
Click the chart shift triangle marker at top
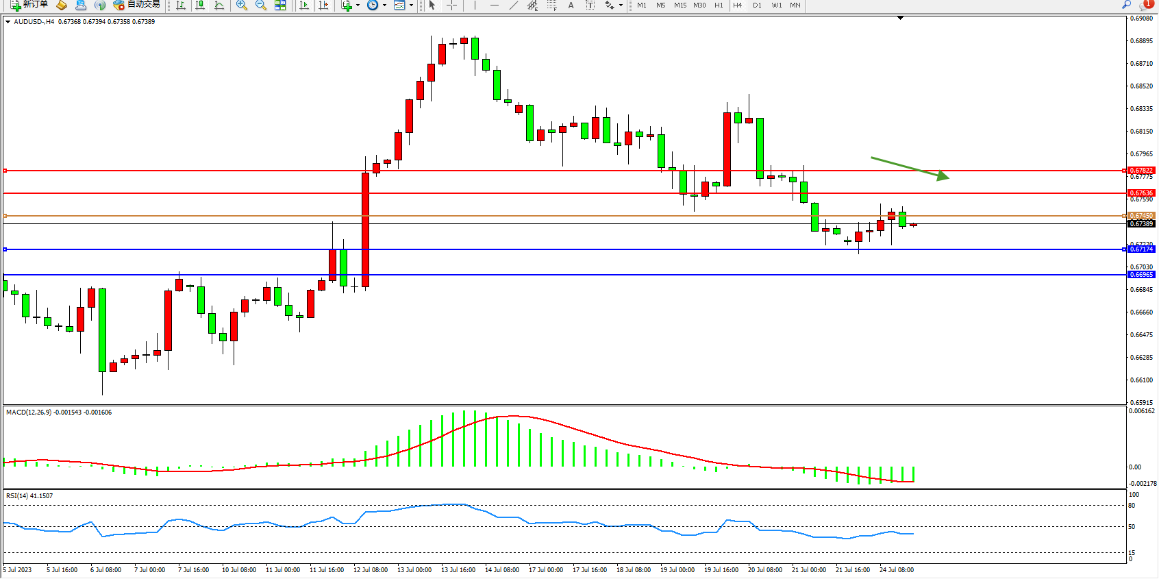pyautogui.click(x=900, y=19)
